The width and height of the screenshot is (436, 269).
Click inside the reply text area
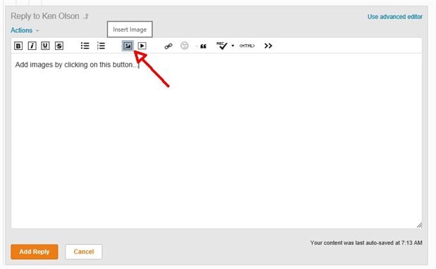pyautogui.click(x=216, y=141)
